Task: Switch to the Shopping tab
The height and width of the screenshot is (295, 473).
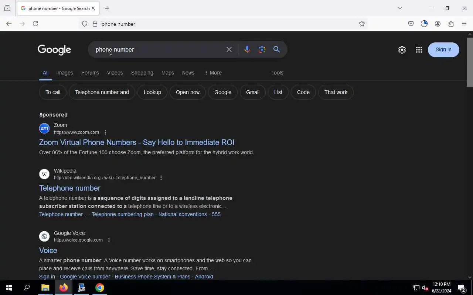Action: tap(142, 73)
